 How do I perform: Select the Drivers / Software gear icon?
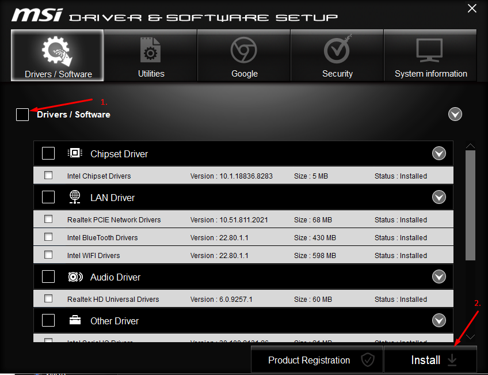(x=56, y=50)
